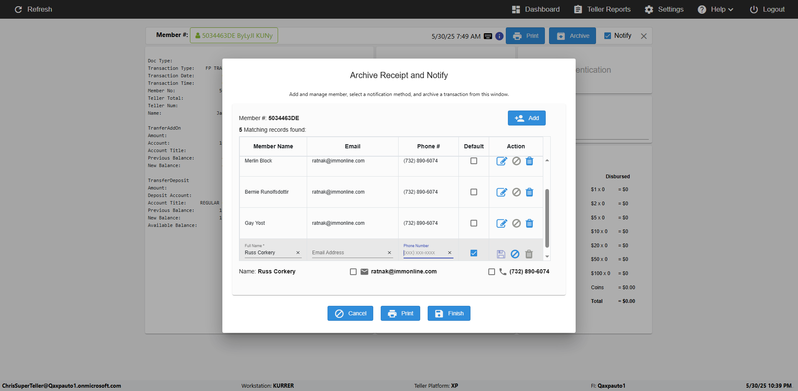
Task: Click Cancel in the archive dialog
Action: (350, 313)
